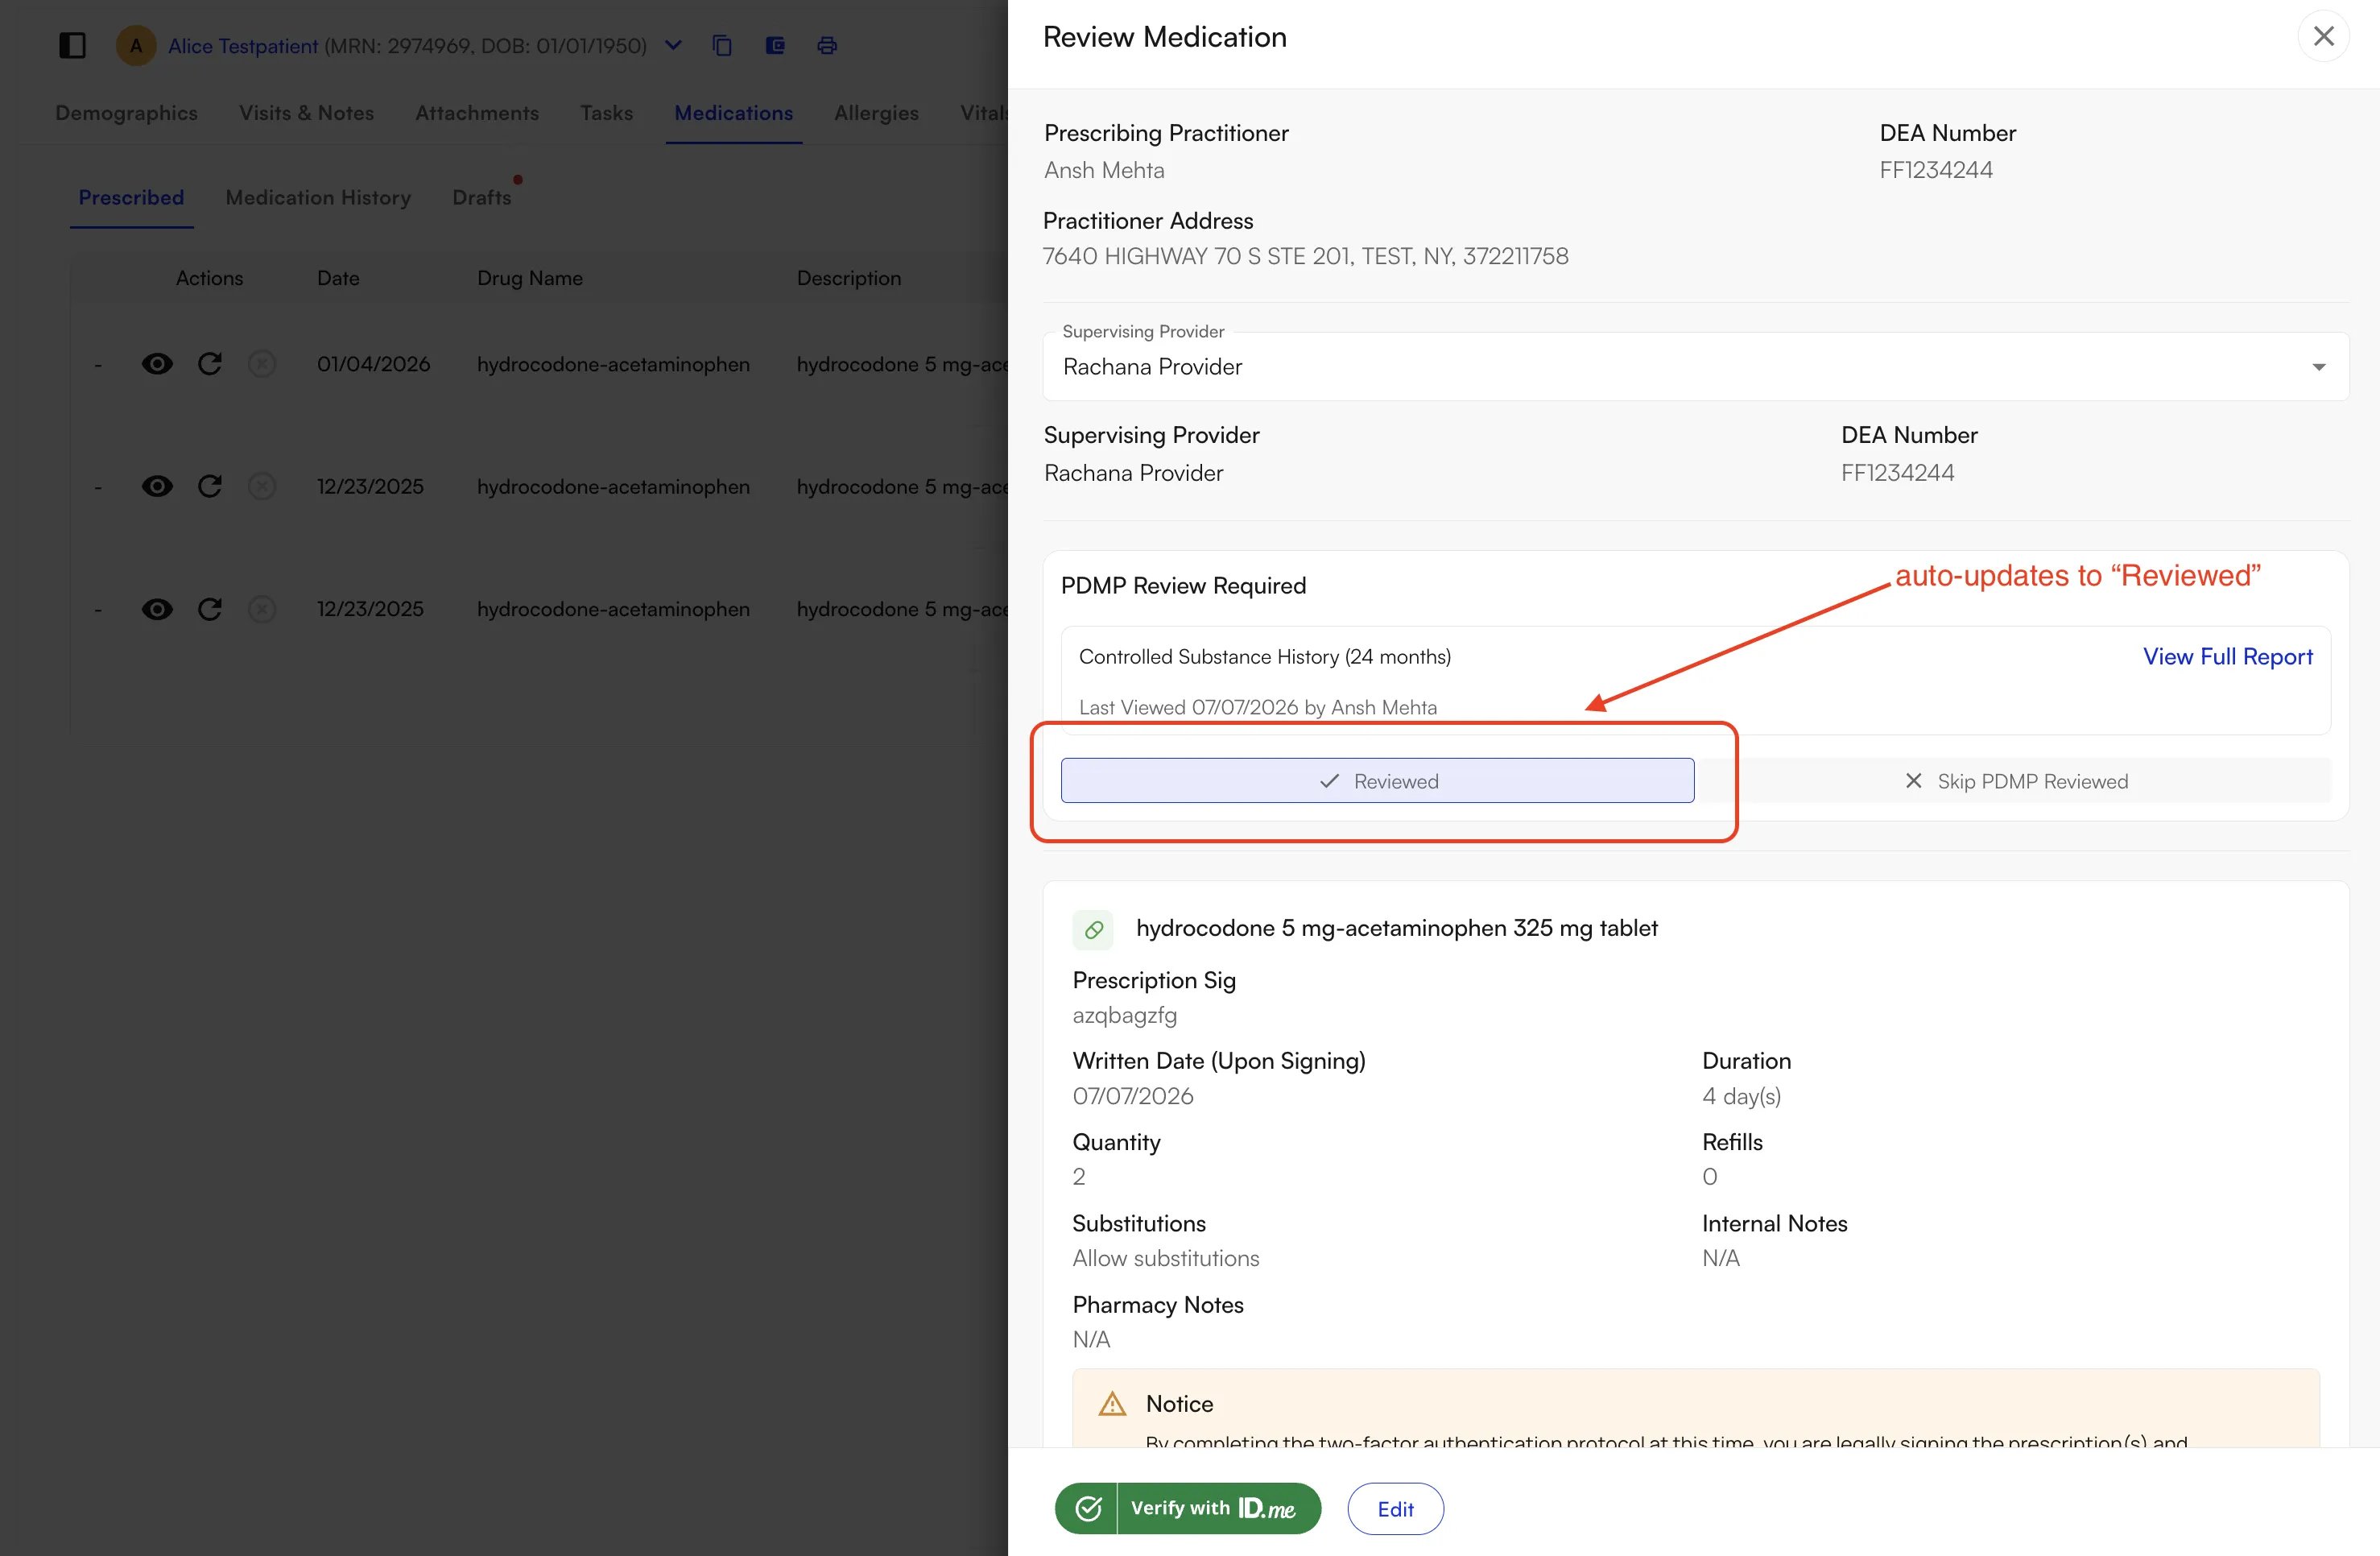Open the Attachments tab
Image resolution: width=2380 pixels, height=1556 pixels.
click(477, 113)
